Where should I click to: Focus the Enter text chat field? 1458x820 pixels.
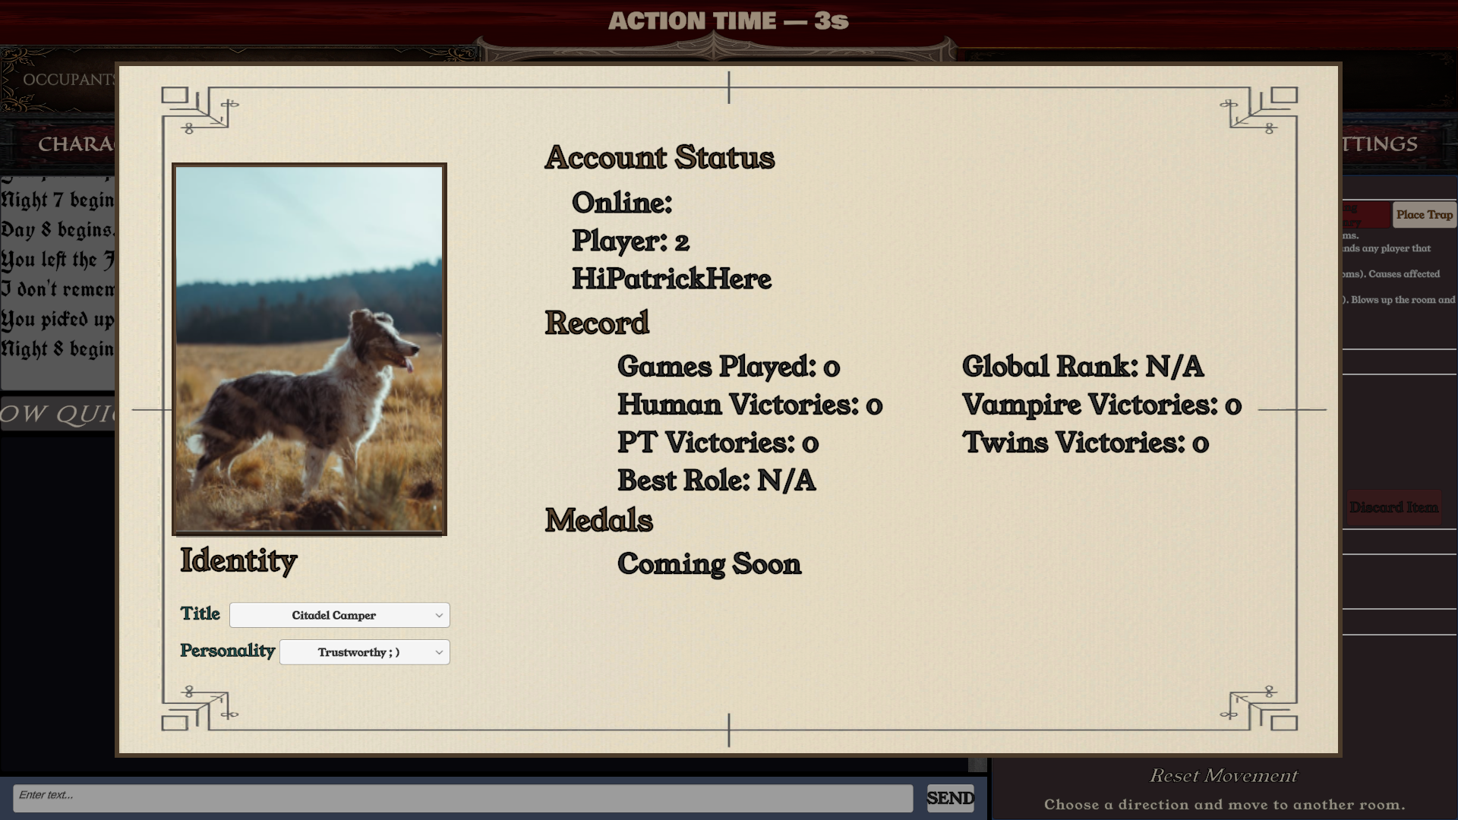pos(463,798)
